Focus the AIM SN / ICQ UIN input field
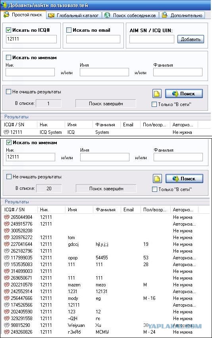The image size is (212, 338). click(x=152, y=39)
